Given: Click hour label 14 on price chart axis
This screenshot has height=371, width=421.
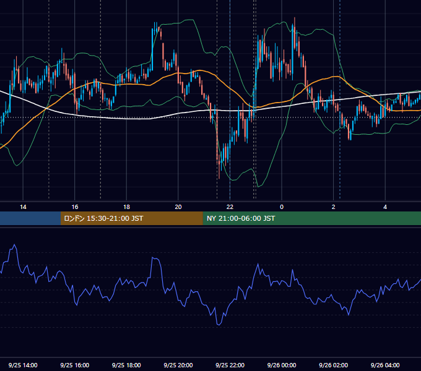Looking at the screenshot, I should [23, 207].
